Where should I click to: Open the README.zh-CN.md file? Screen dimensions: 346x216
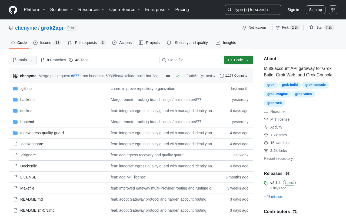[x=37, y=210]
